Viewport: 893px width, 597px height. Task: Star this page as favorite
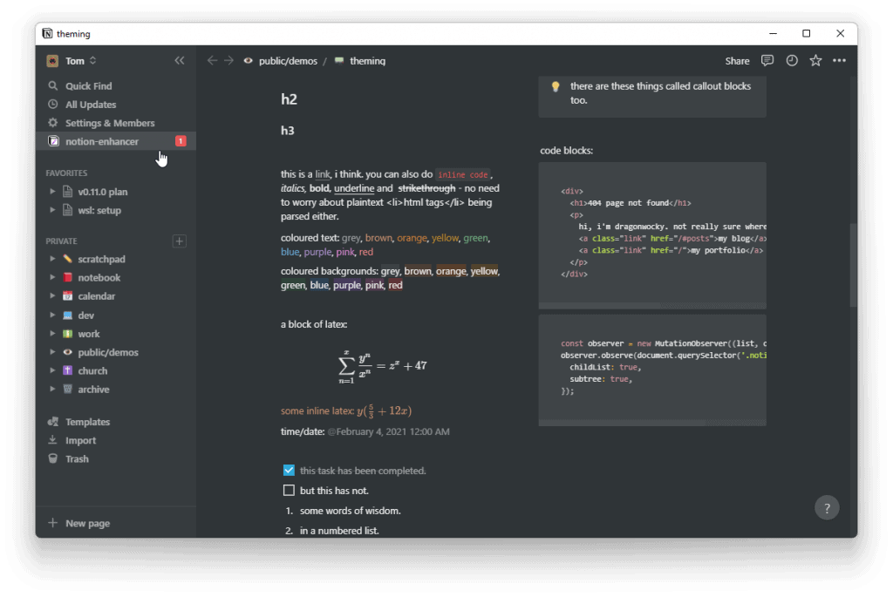pos(815,61)
